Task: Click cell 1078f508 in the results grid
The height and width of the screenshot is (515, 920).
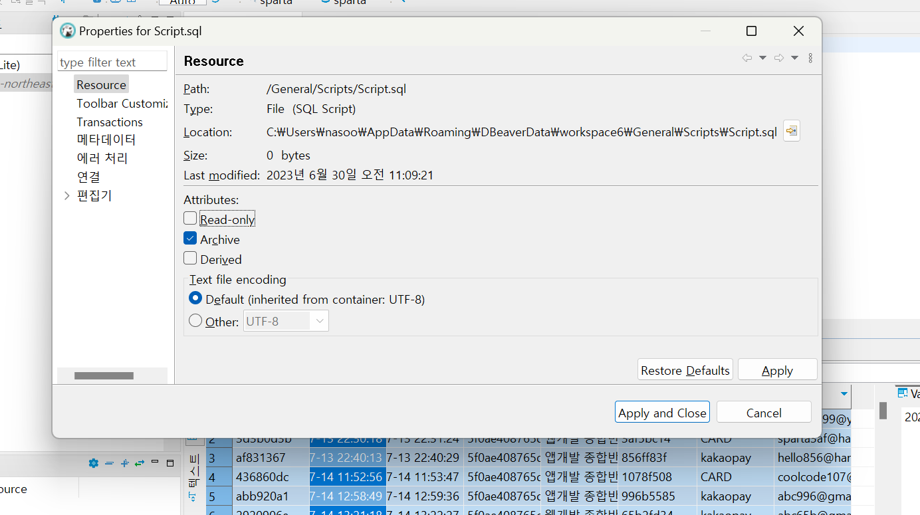Action: pos(657,477)
